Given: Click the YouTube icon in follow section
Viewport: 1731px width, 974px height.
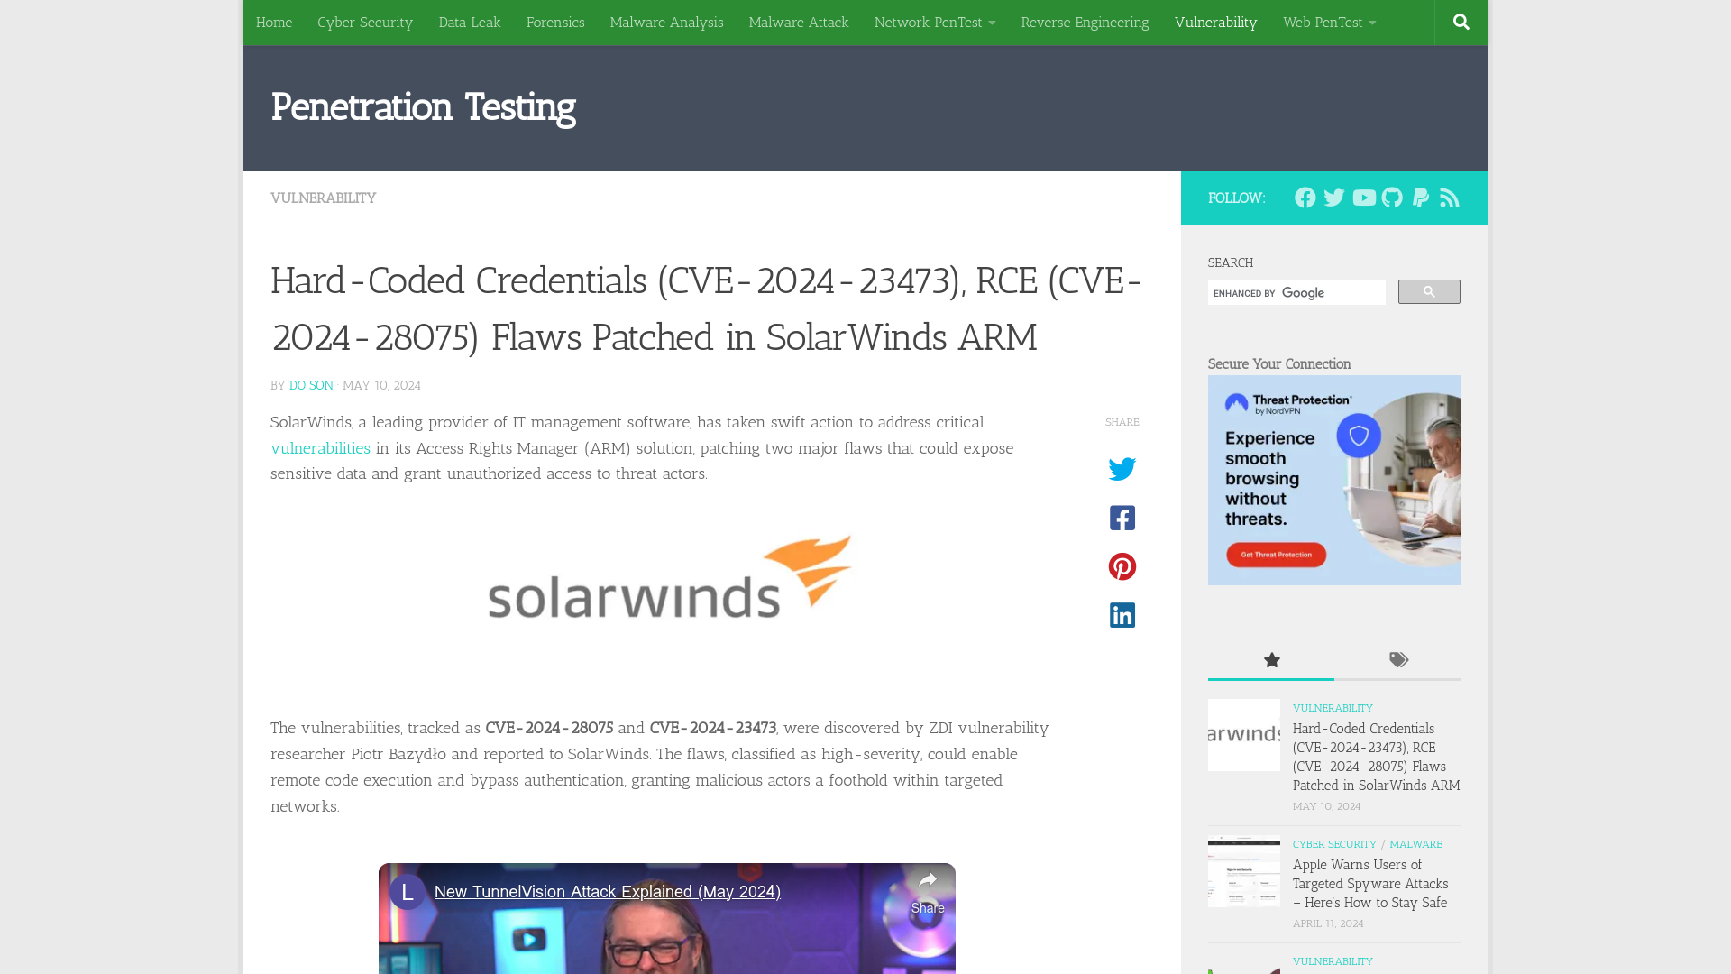Looking at the screenshot, I should click(1362, 198).
